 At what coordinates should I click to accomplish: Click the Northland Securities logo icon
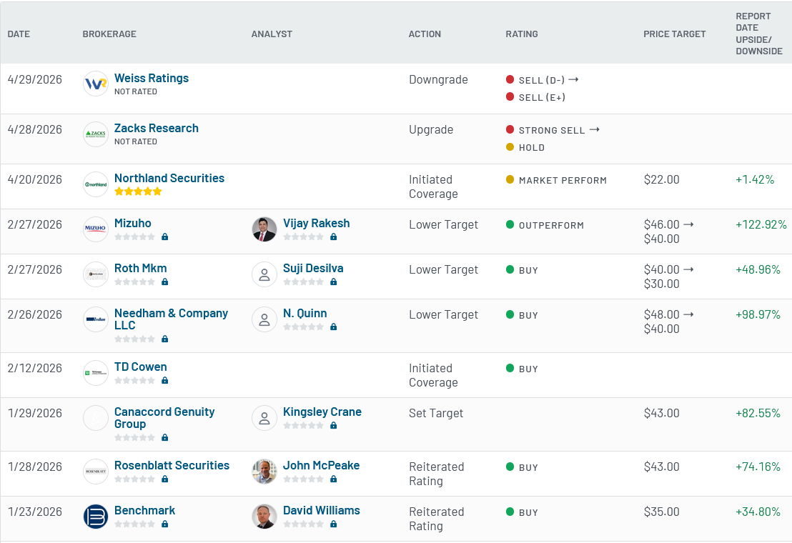(96, 184)
